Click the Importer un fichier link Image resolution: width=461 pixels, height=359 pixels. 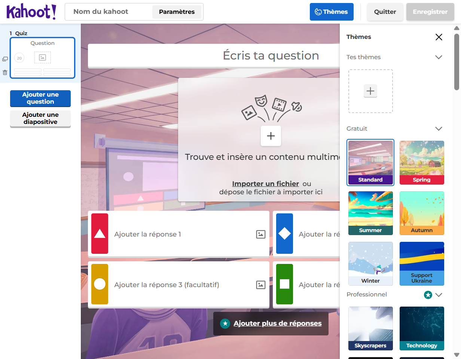(265, 184)
